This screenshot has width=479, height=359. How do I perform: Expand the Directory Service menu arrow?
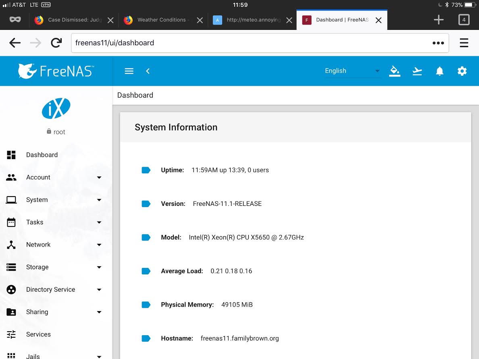pyautogui.click(x=99, y=290)
